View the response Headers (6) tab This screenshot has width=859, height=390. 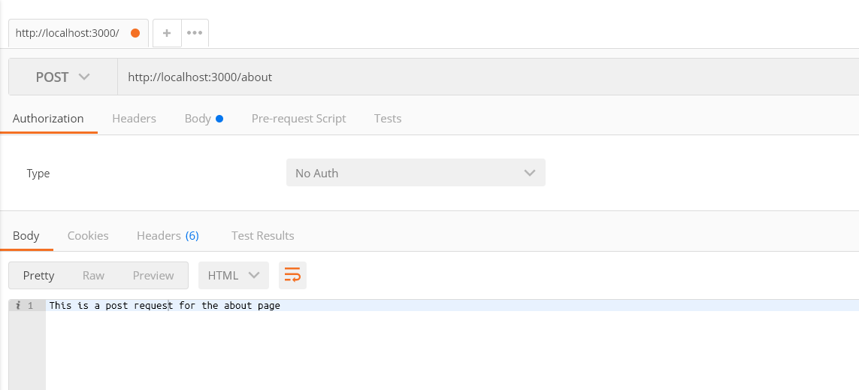[x=168, y=235]
